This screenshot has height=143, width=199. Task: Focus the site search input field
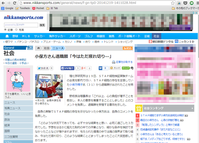point(21,25)
